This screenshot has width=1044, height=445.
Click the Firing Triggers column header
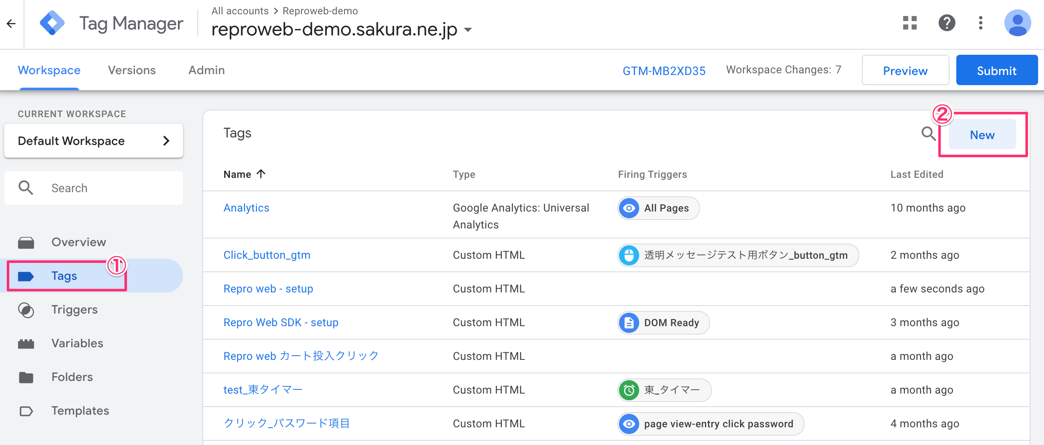point(652,174)
